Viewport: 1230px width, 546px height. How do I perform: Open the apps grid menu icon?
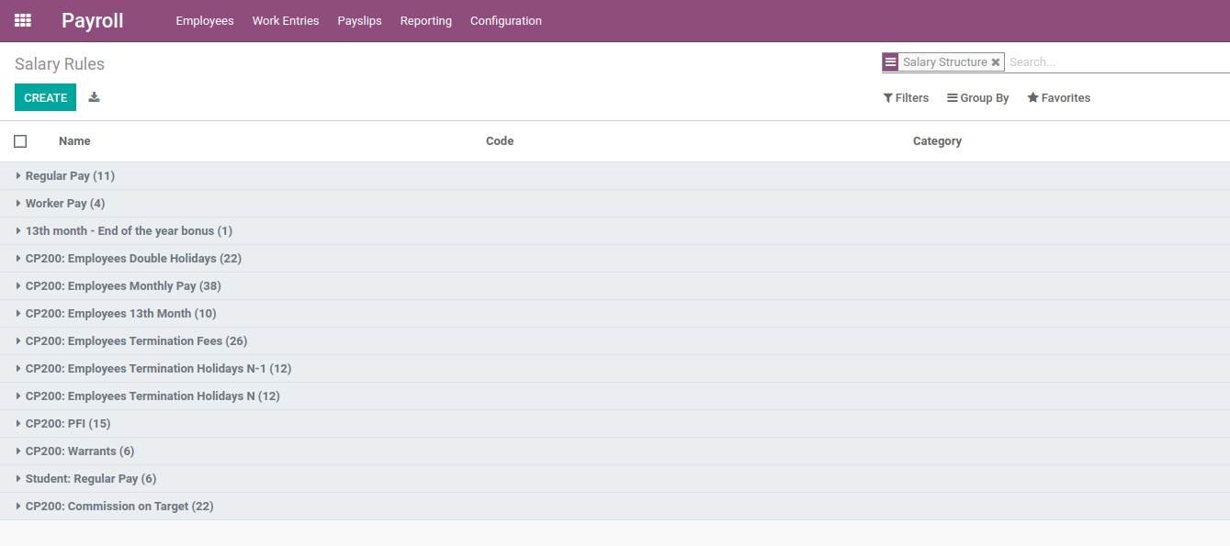(x=23, y=20)
